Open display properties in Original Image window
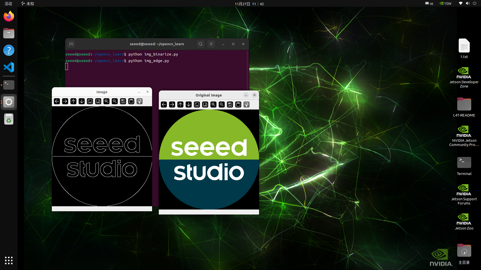The width and height of the screenshot is (481, 270). [x=247, y=104]
